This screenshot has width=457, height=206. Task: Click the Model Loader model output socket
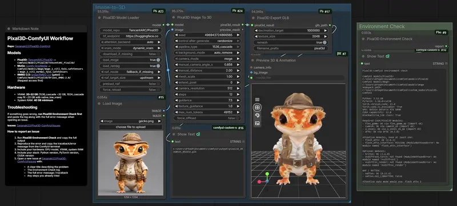click(x=164, y=25)
